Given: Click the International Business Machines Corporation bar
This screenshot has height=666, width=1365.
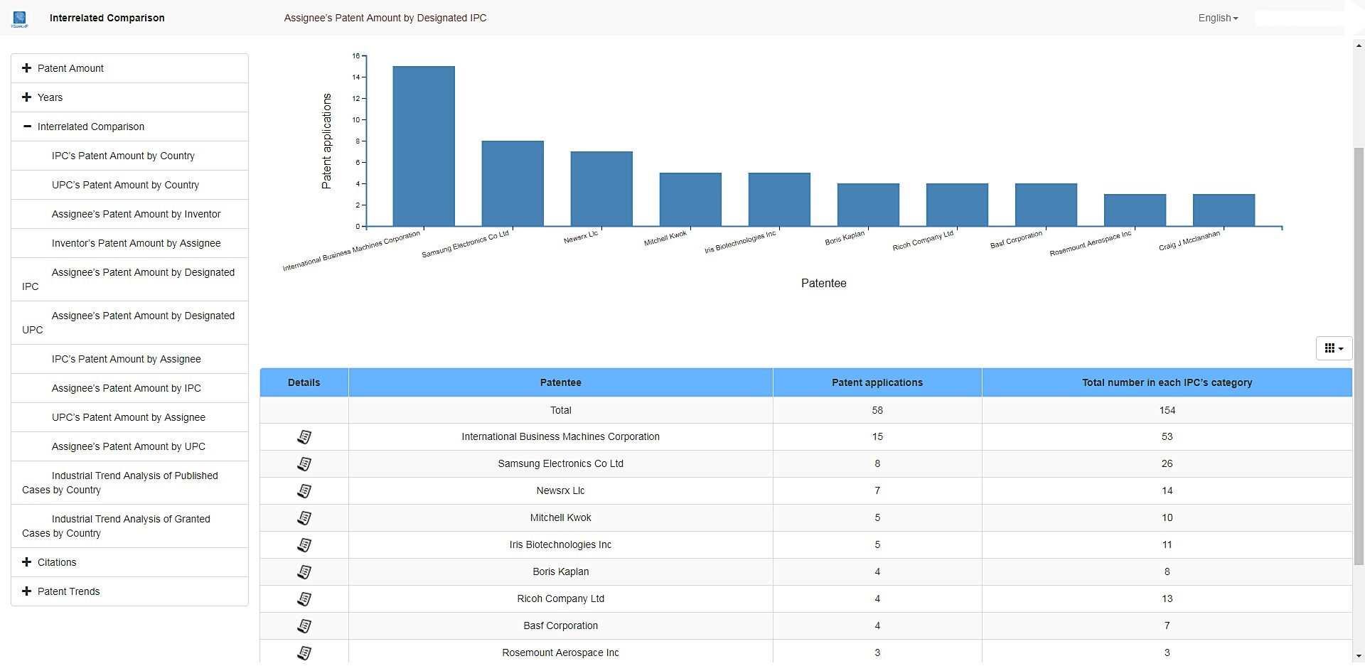Looking at the screenshot, I should [x=424, y=146].
